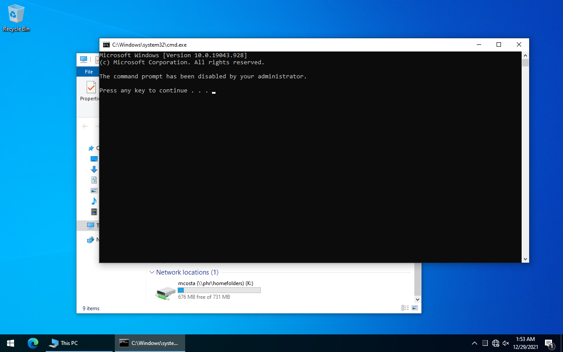
Task: Click the K: drive storage usage bar
Action: pos(219,290)
